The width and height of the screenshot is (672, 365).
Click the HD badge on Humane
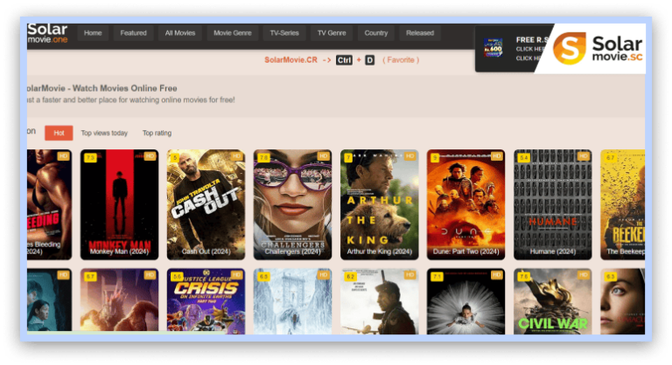point(584,156)
